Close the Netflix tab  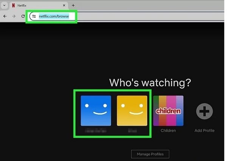pyautogui.click(x=64, y=5)
